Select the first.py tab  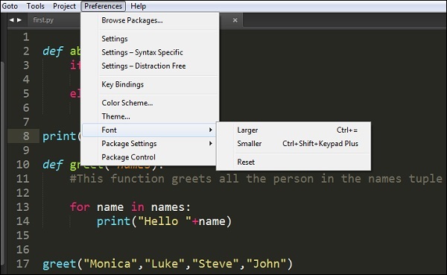click(43, 20)
